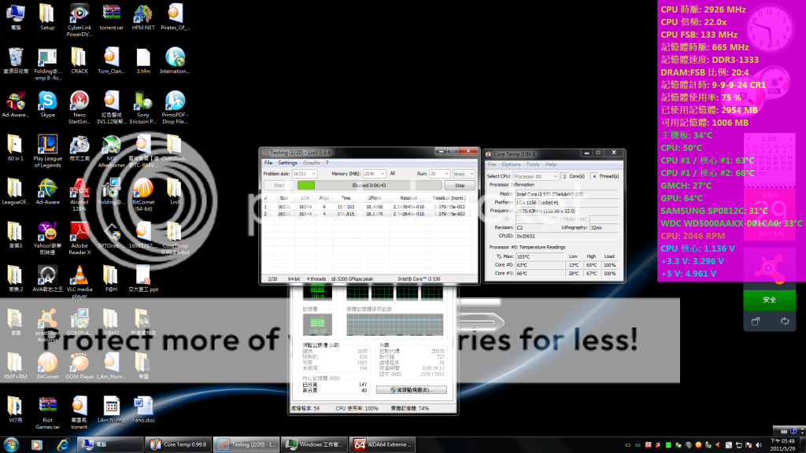Open the Skype desktop icon
This screenshot has height=453, width=806.
[x=47, y=105]
